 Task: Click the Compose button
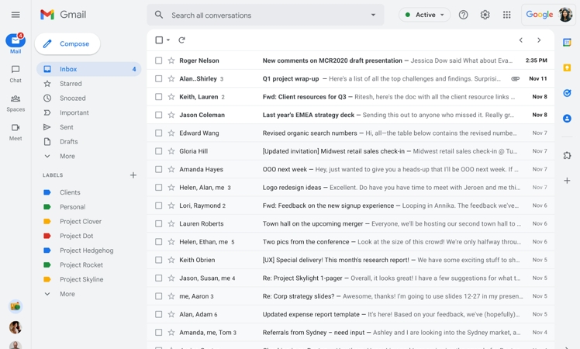click(67, 44)
